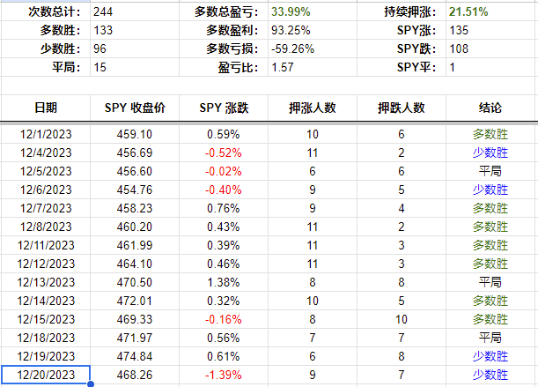Select the date cell 12/13/2023

[46, 282]
